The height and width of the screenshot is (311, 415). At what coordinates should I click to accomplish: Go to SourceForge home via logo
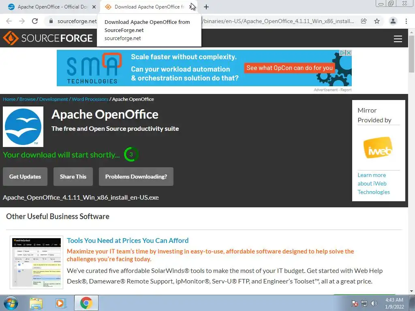[x=48, y=38]
